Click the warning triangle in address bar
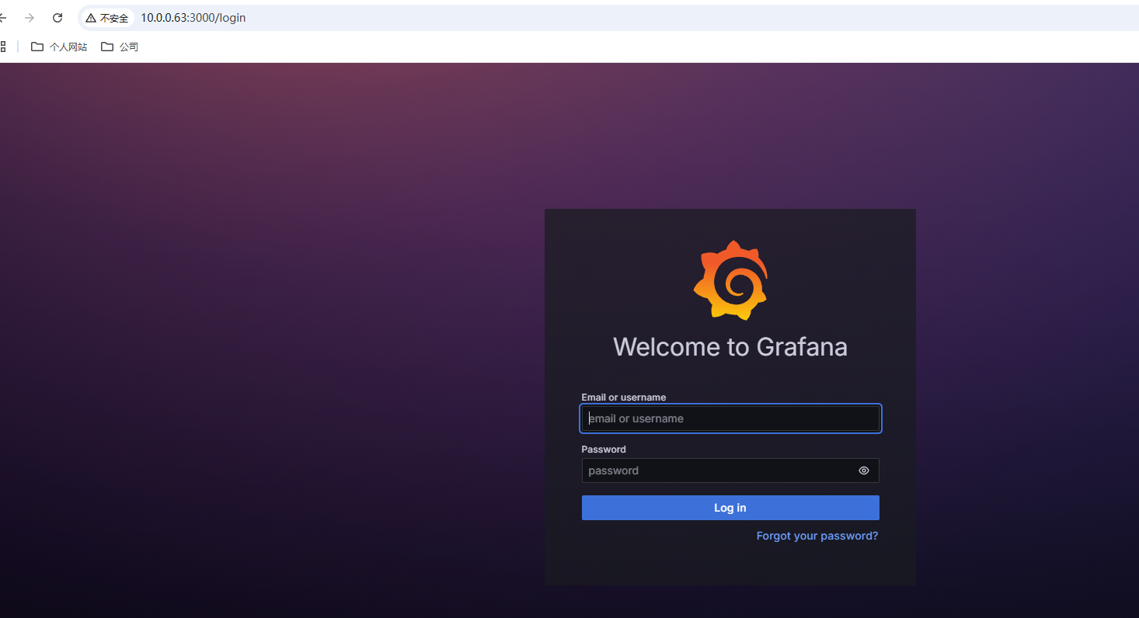The height and width of the screenshot is (618, 1139). point(91,18)
